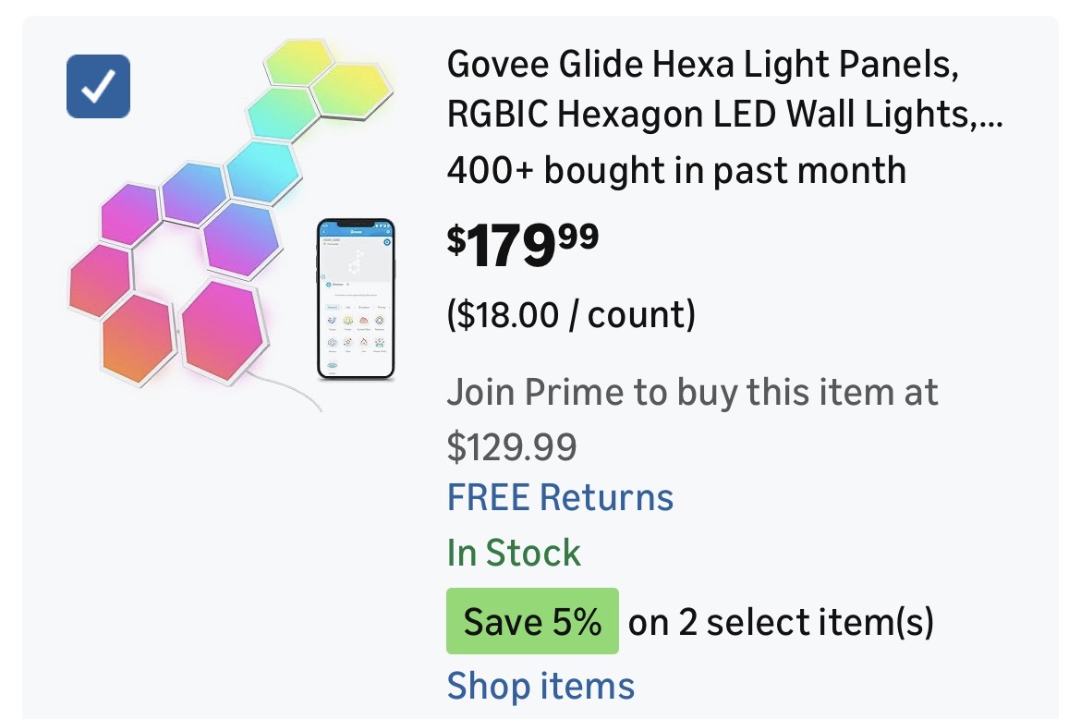
Task: Click the 'on 2 select item(s)' text
Action: [781, 622]
